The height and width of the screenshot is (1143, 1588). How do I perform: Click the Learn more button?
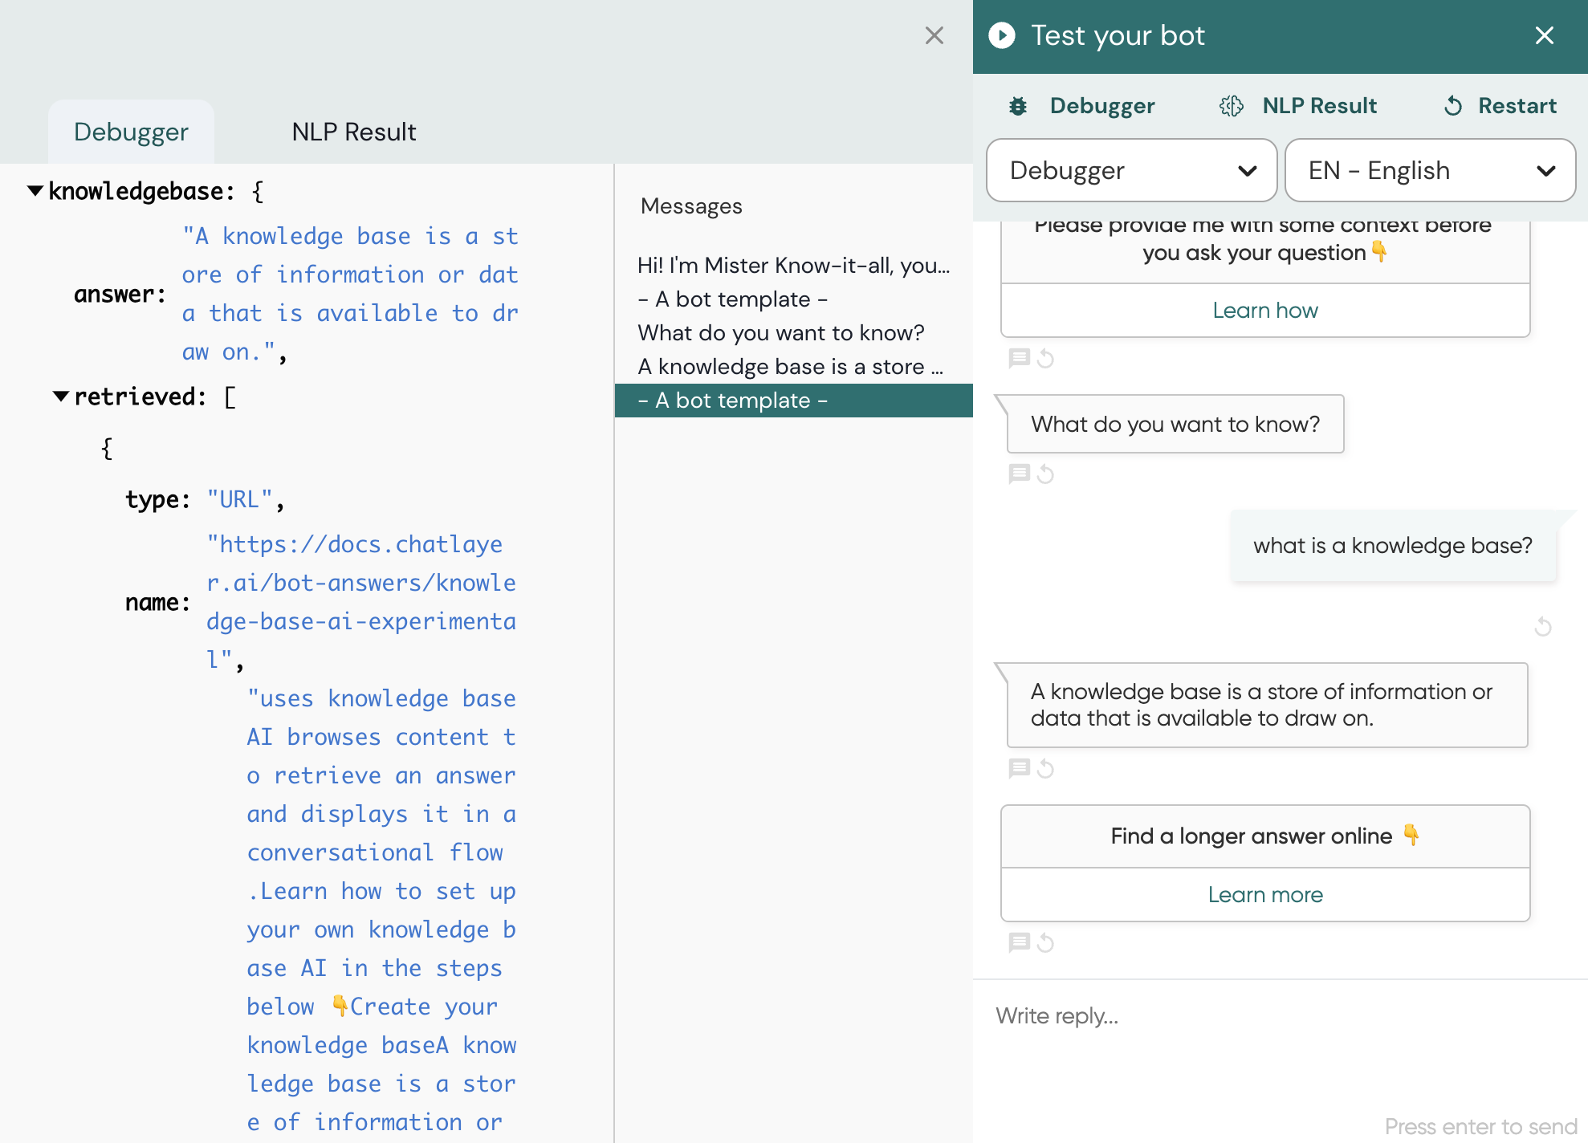tap(1264, 894)
